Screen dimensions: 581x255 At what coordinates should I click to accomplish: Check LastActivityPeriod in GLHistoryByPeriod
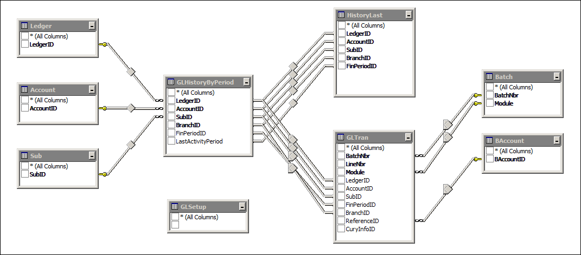[171, 141]
